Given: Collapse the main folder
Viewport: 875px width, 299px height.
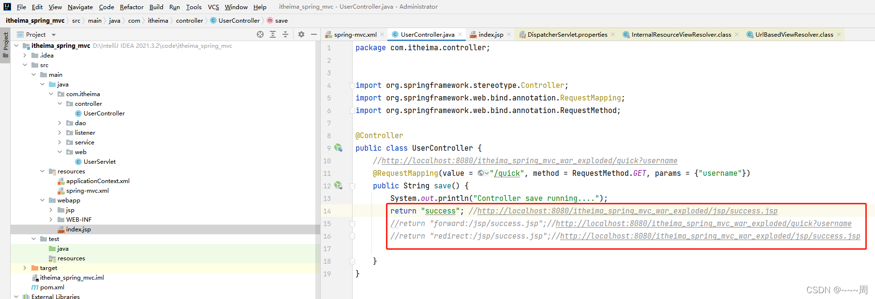Looking at the screenshot, I should pyautogui.click(x=34, y=74).
